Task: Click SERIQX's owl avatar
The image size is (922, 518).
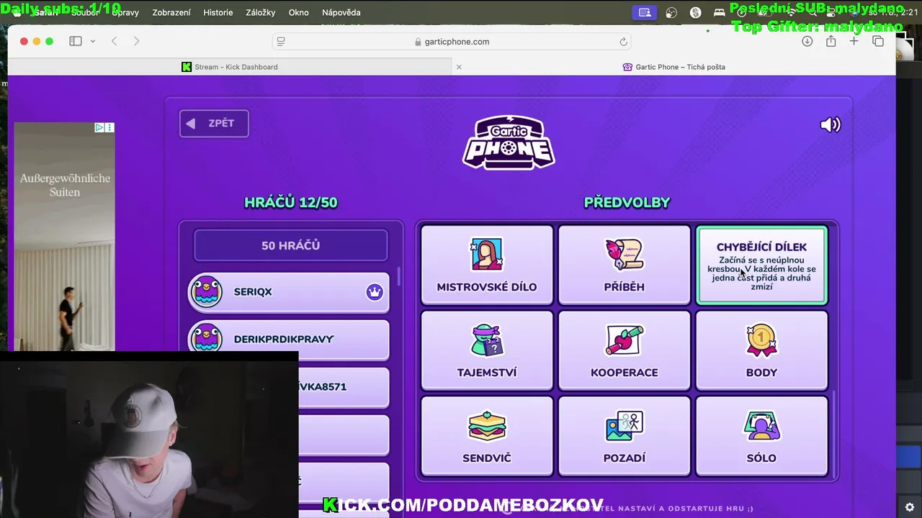Action: [207, 292]
